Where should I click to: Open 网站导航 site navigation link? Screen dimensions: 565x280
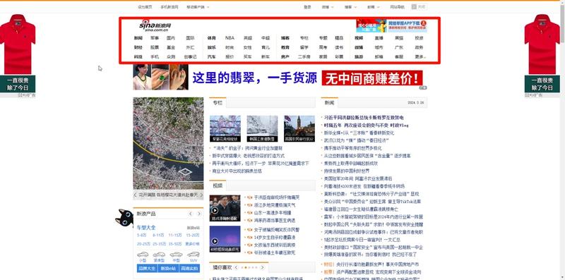click(x=397, y=7)
